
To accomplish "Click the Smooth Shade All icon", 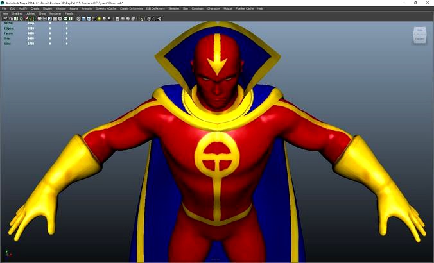I will 83,19.
